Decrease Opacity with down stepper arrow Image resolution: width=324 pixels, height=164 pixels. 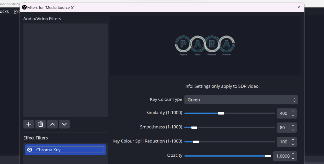293,159
